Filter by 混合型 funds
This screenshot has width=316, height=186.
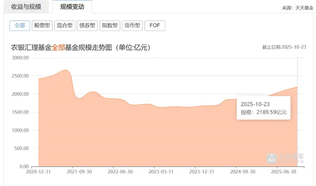(x=65, y=26)
